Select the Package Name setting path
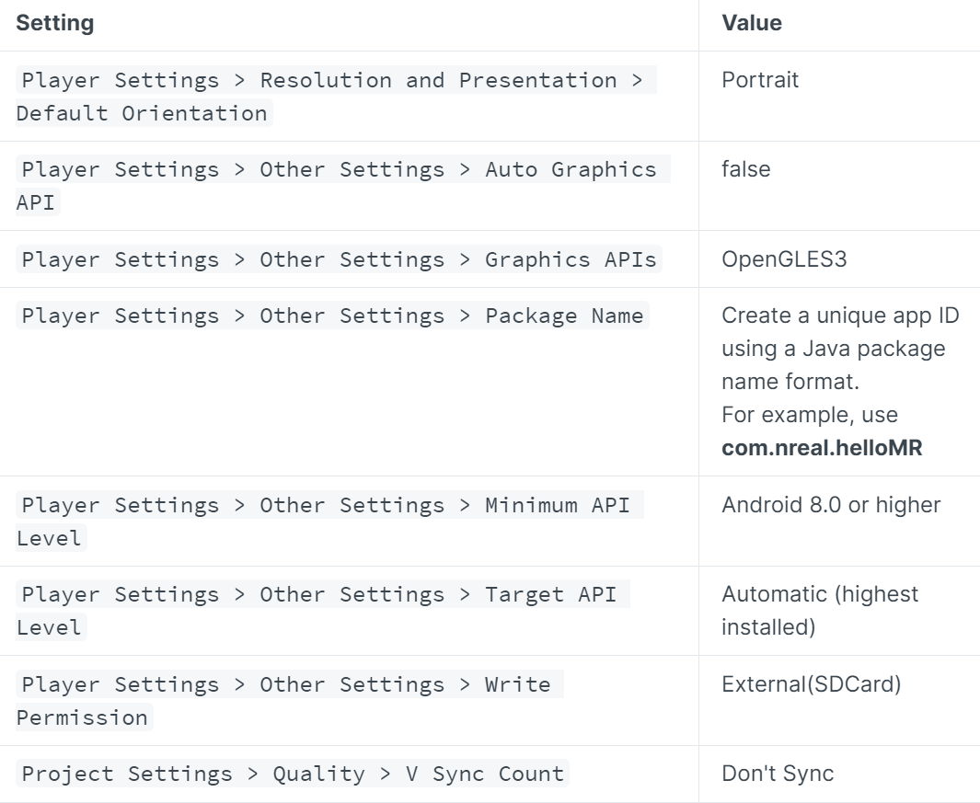This screenshot has height=803, width=980. point(332,316)
